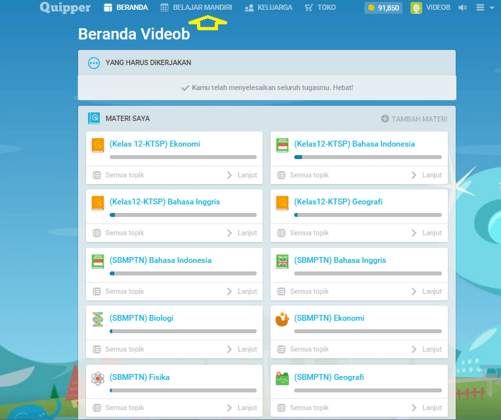Click the Kelas12 Bahasa Indonesia flag book icon
501x420 pixels.
pyautogui.click(x=282, y=145)
